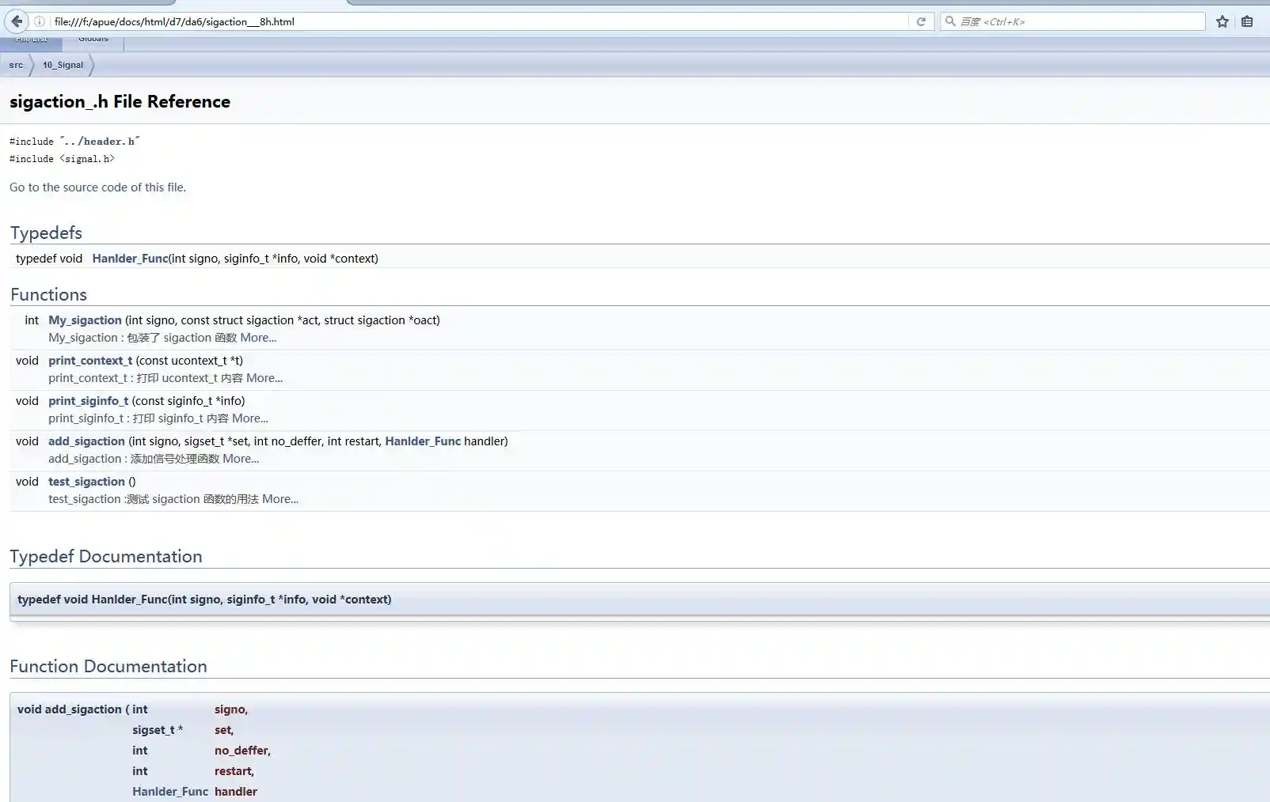Open the bookmarks list icon
Viewport: 1270px width, 802px height.
pyautogui.click(x=1247, y=21)
